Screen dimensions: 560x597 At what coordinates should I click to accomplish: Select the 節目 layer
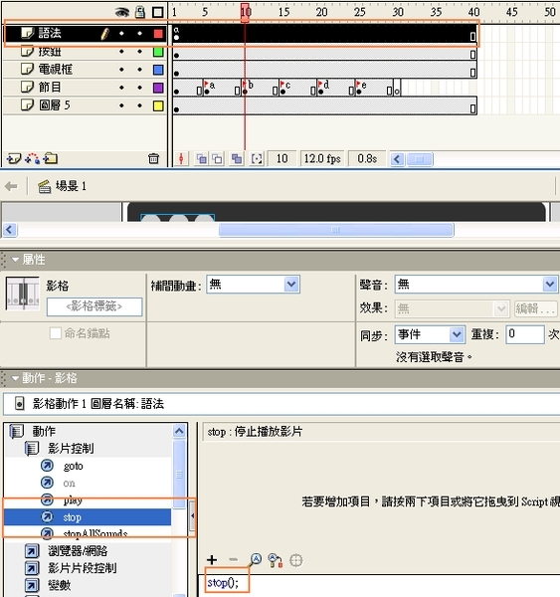pos(50,88)
